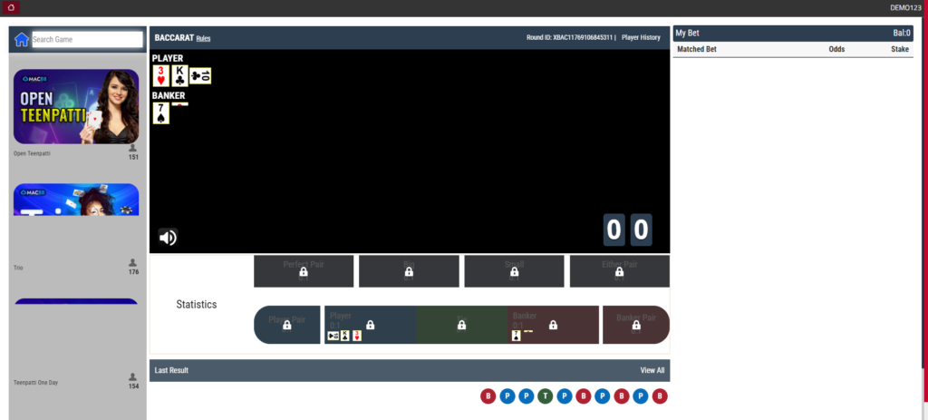Click the lock icon on Banker Pair

[636, 325]
